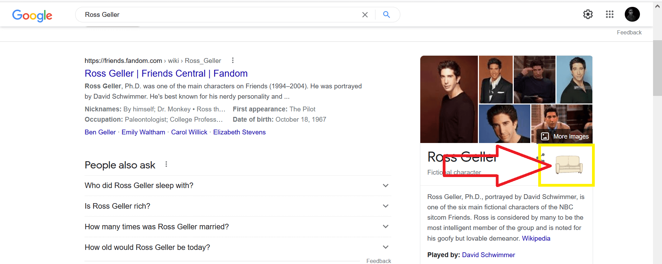Click the page scrollbar thumb
This screenshot has height=264, width=662.
[658, 68]
